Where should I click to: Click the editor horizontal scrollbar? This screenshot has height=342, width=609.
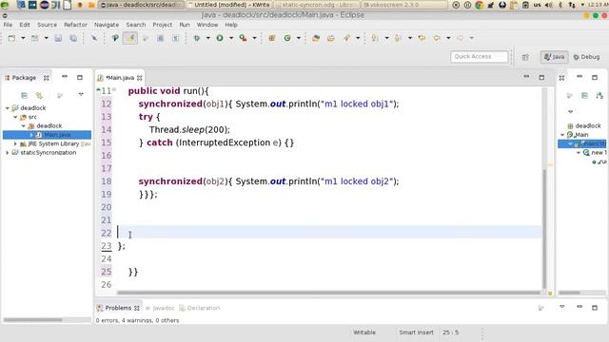328,293
